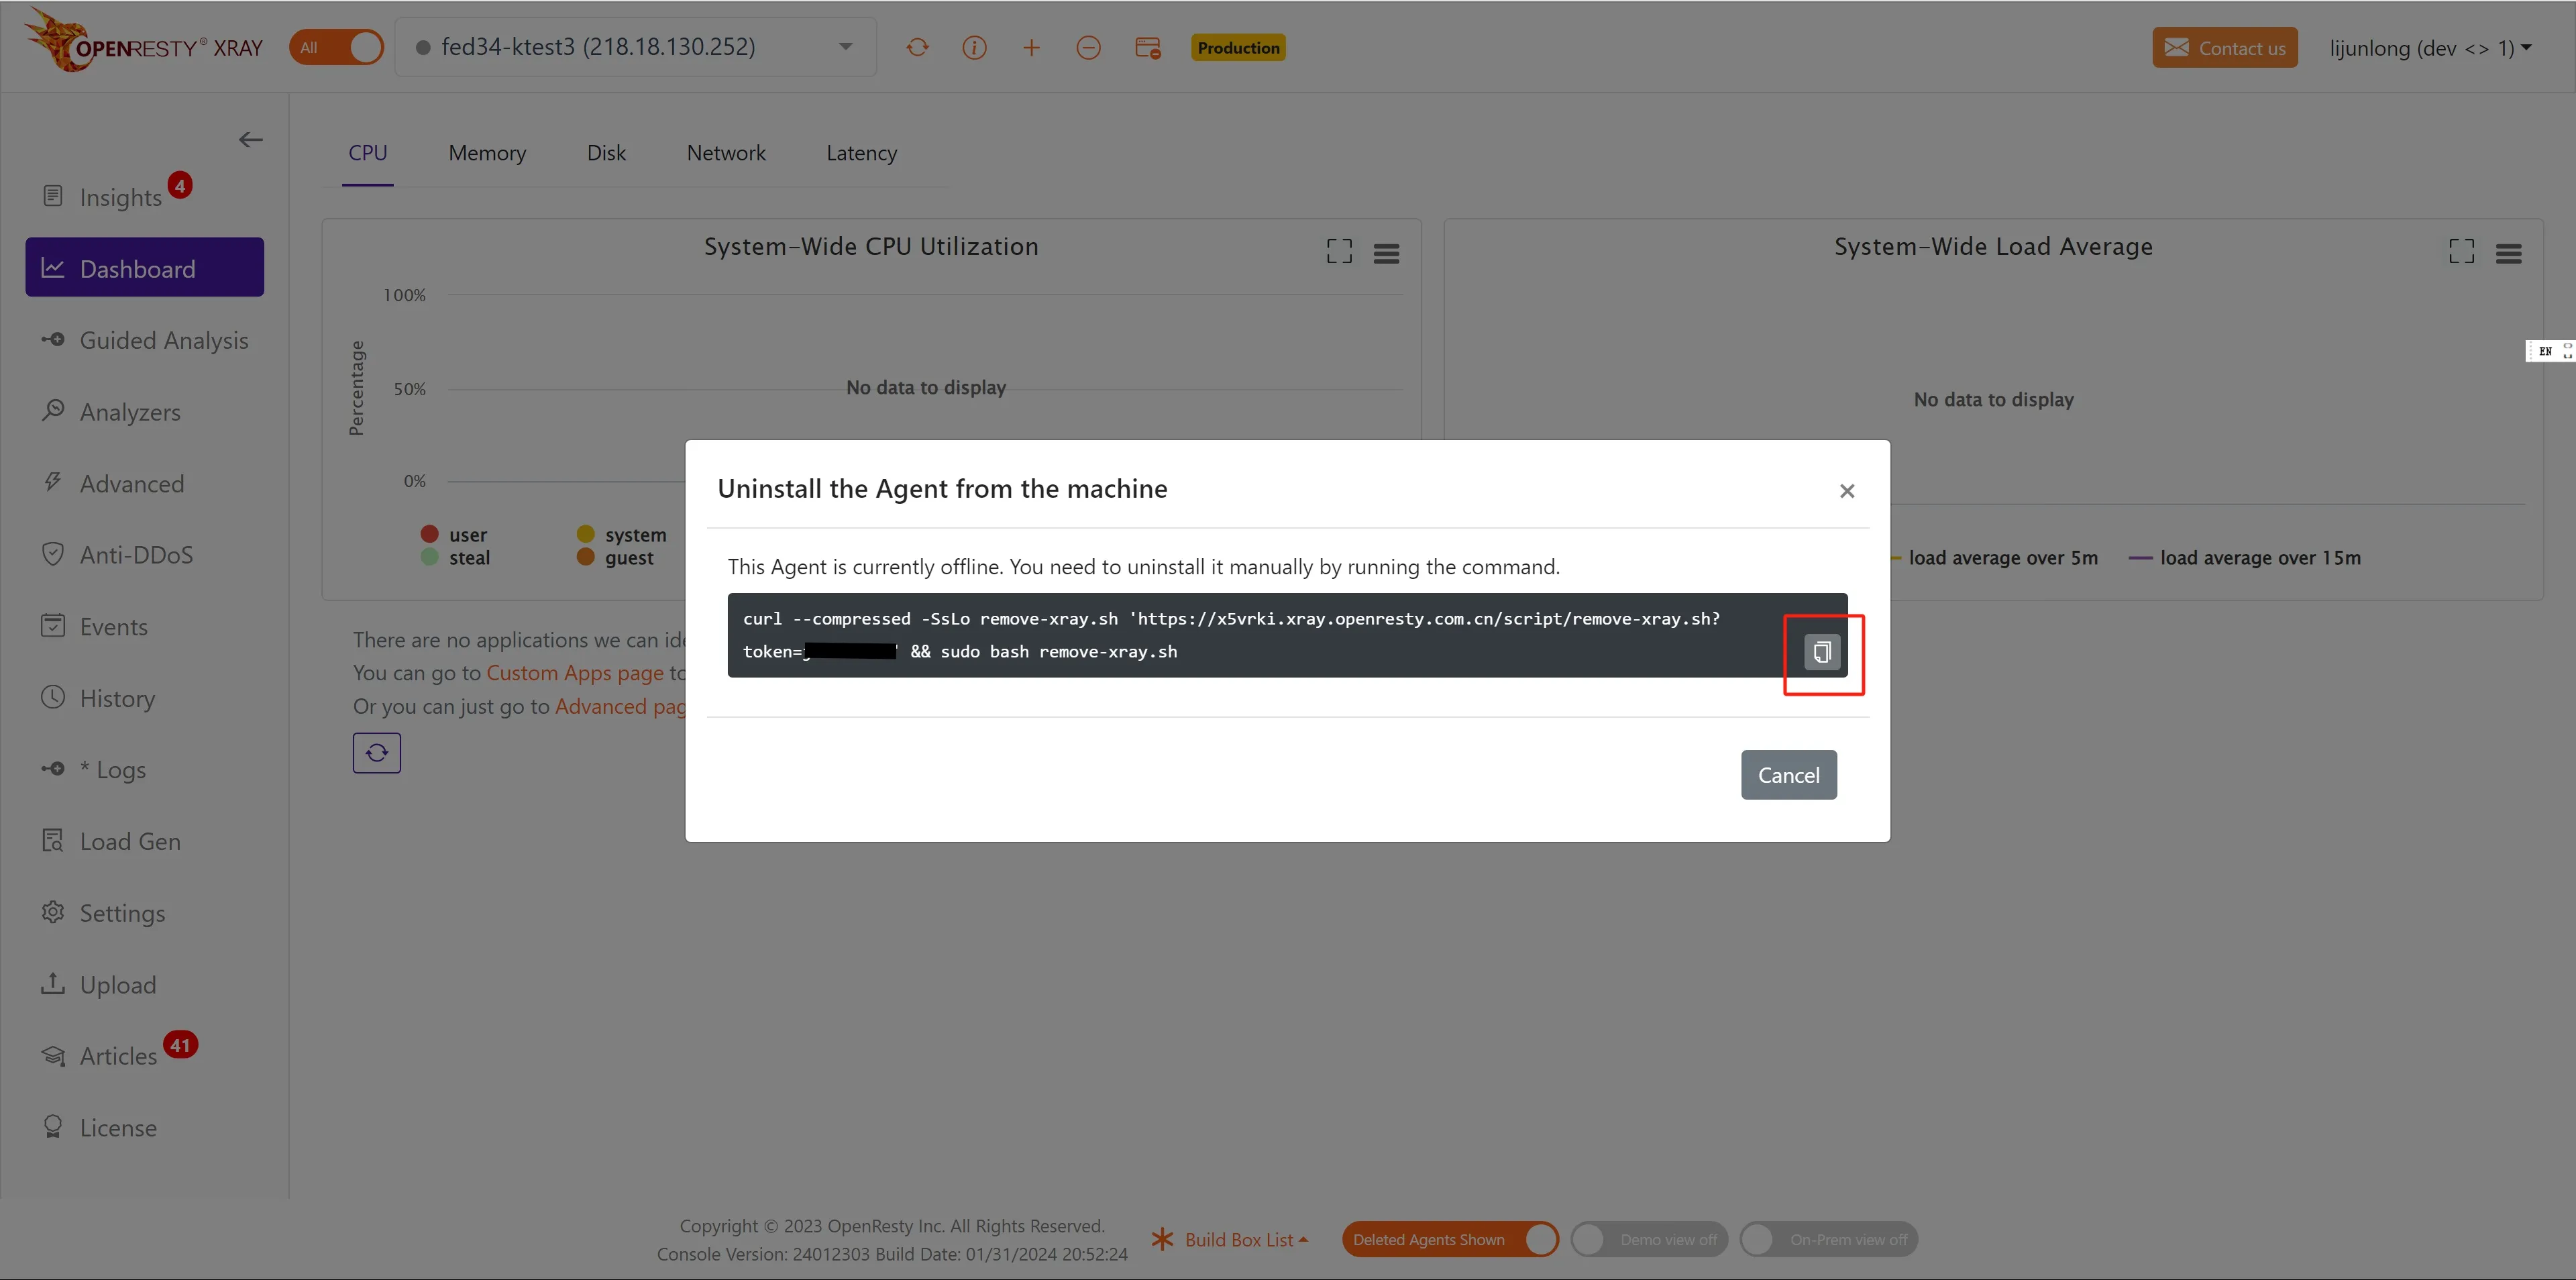Image resolution: width=2576 pixels, height=1280 pixels.
Task: Toggle the On-Prem view switch
Action: click(1829, 1240)
